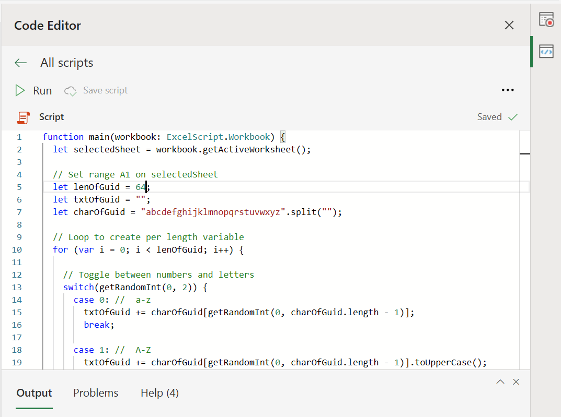Viewport: 561px width, 417px height.
Task: Place cursor after lenOfGuid value 64
Action: pyautogui.click(x=146, y=187)
